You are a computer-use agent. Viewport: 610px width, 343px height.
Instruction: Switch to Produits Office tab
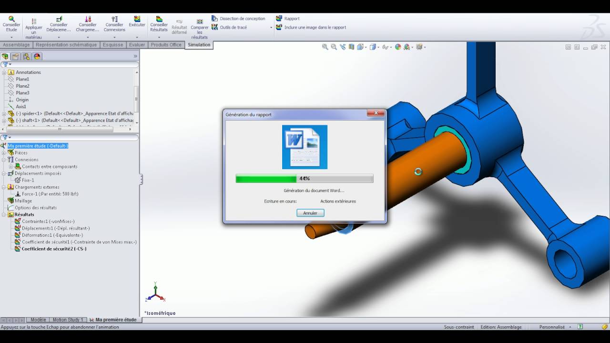click(x=166, y=45)
